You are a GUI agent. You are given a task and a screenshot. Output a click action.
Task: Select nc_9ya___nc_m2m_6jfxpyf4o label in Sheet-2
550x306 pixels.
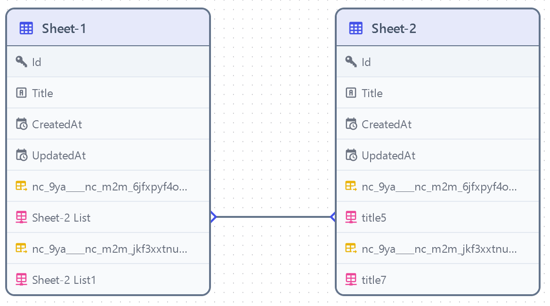(x=439, y=187)
